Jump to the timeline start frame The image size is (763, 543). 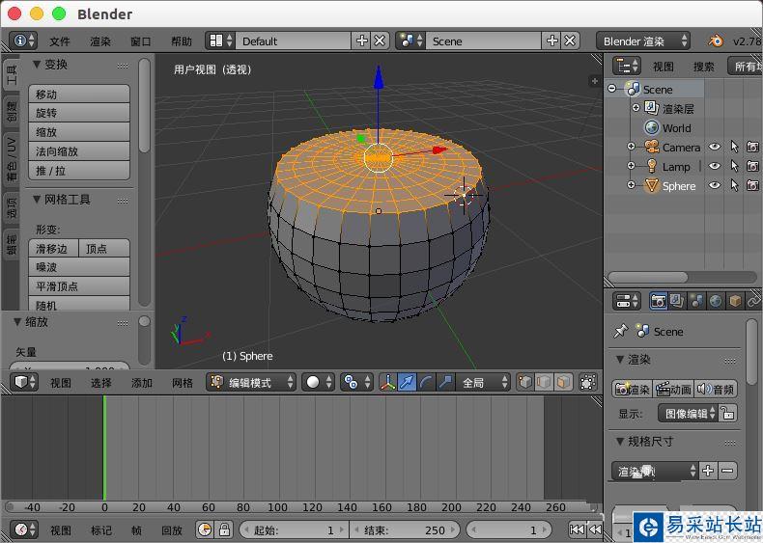[577, 529]
